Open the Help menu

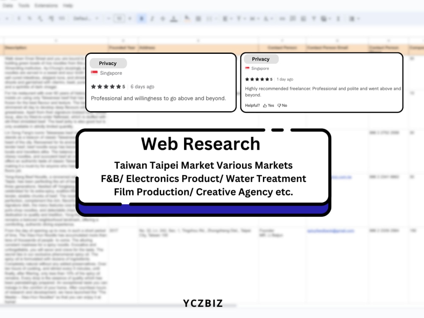pos(67,6)
